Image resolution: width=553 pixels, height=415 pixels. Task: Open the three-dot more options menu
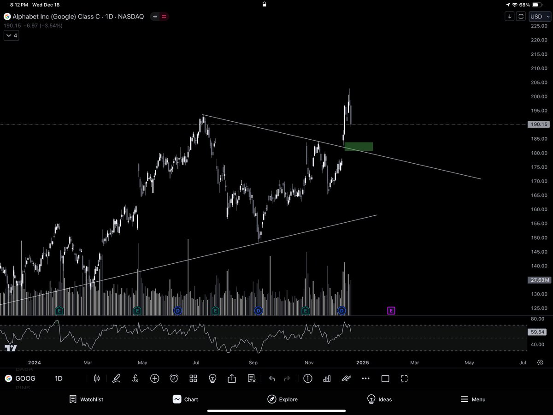[x=366, y=379]
